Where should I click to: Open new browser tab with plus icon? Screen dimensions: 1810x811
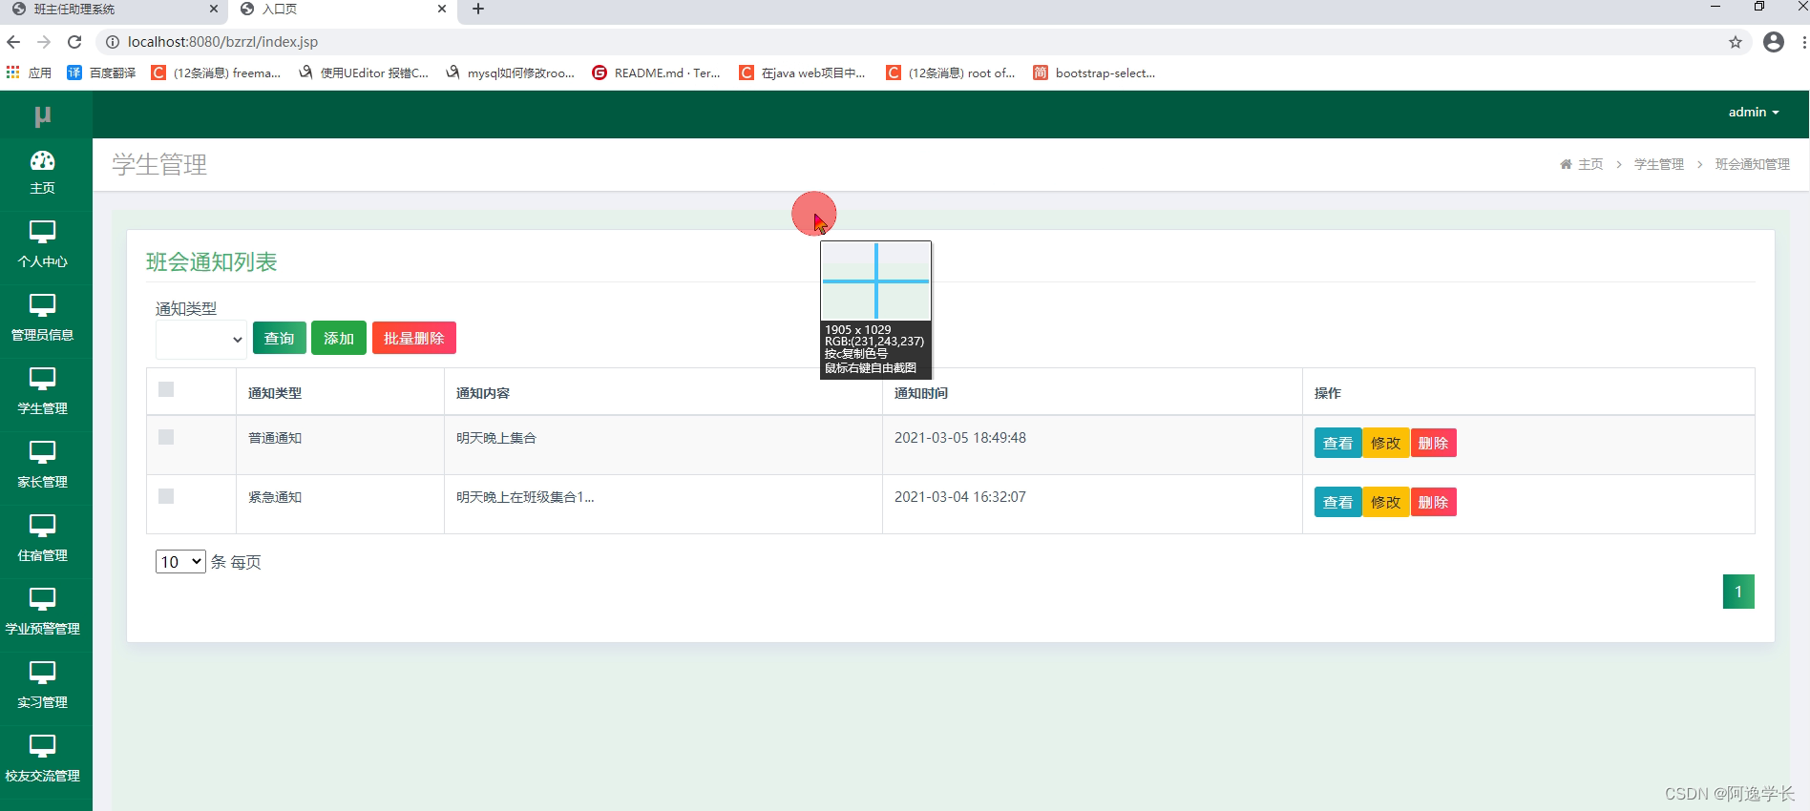point(478,10)
